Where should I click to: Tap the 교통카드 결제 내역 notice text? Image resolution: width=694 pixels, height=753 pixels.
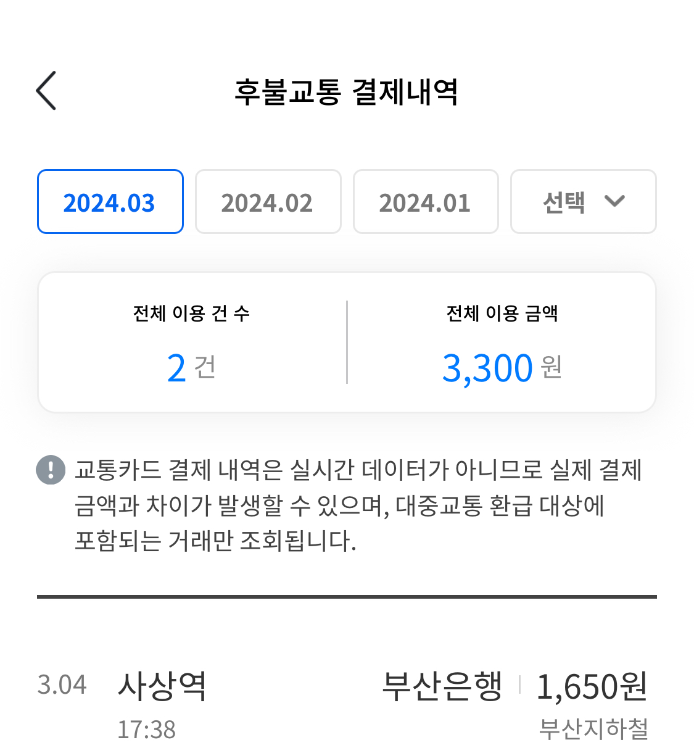(358, 505)
